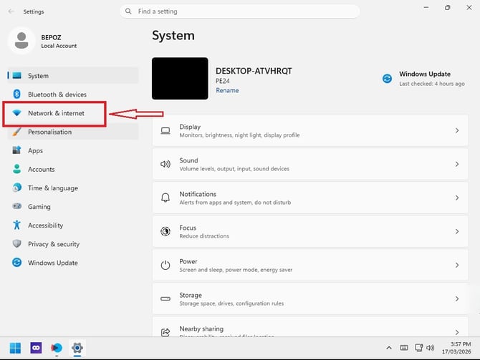Click the volume icon in system tray
Image resolution: width=480 pixels, height=360 pixels.
pyautogui.click(x=430, y=348)
